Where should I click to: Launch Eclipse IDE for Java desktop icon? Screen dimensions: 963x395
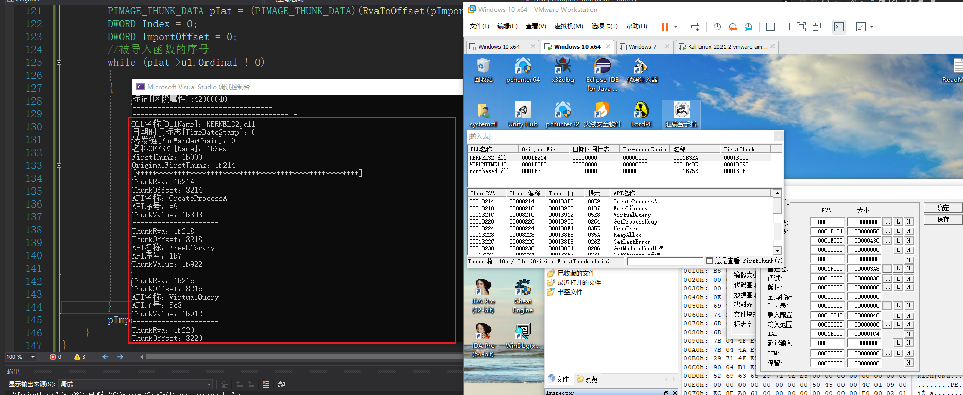coord(602,75)
